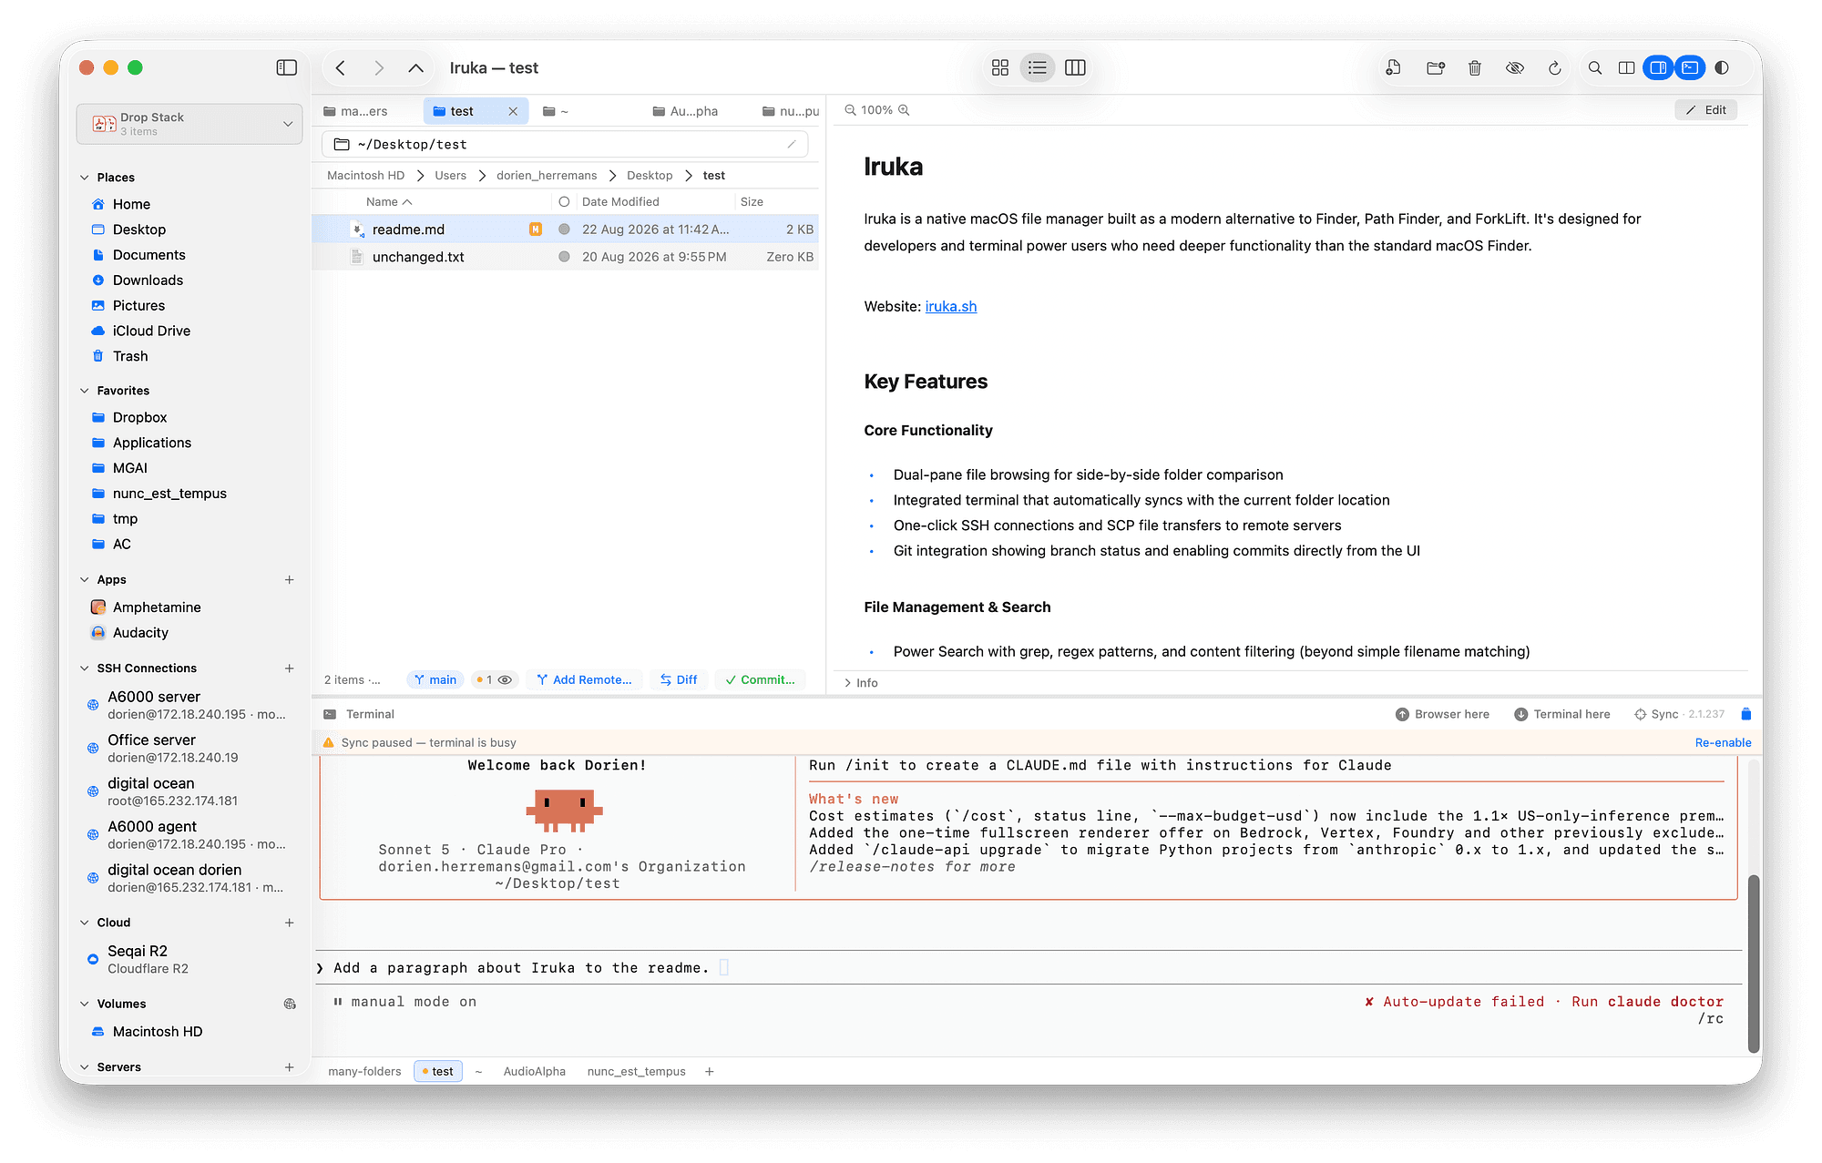Click Desktop in the breadcrumb

point(650,176)
